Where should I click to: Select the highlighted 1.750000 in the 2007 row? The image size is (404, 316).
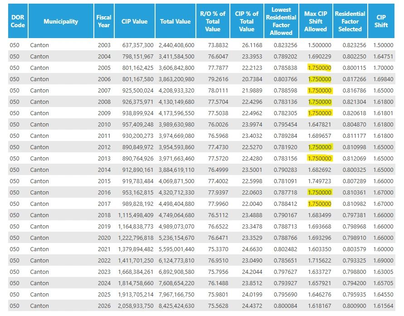(x=320, y=90)
